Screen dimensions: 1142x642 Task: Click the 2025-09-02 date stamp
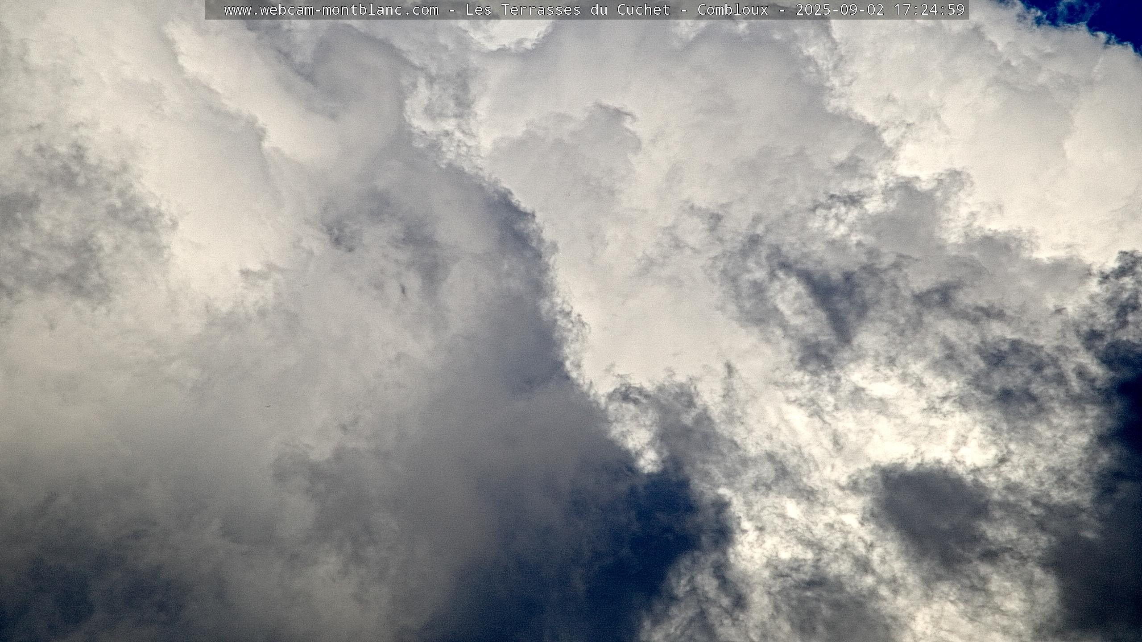click(840, 10)
